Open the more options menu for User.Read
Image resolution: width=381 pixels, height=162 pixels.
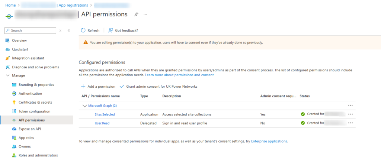coord(350,123)
